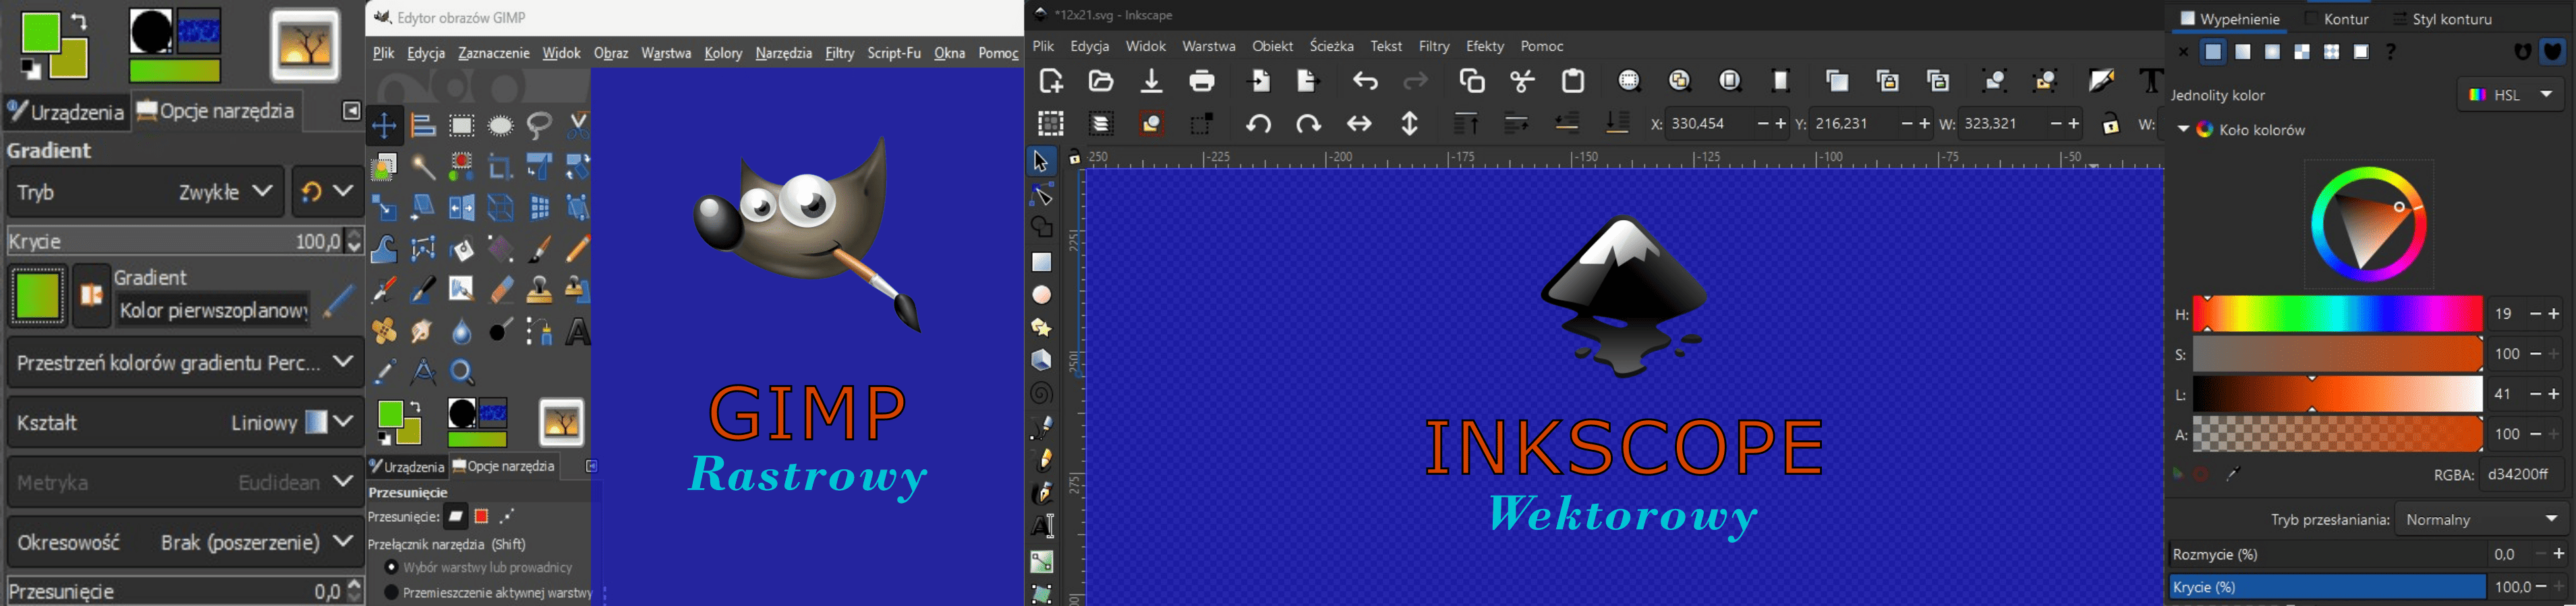Open 'Tryb przesłaniania' Normalny dropdown
Image resolution: width=2576 pixels, height=606 pixels.
pyautogui.click(x=2481, y=519)
